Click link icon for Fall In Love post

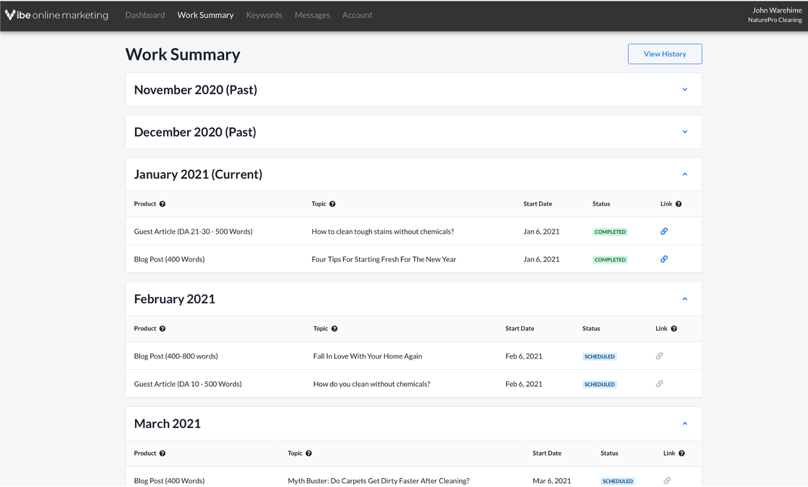659,356
